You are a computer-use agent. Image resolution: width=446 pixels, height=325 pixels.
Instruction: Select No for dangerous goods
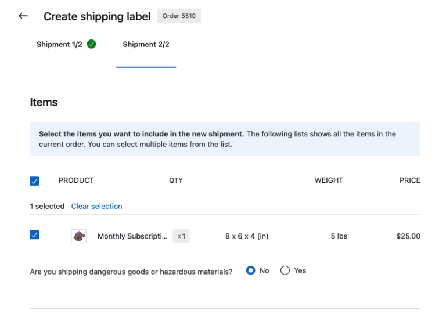(251, 270)
